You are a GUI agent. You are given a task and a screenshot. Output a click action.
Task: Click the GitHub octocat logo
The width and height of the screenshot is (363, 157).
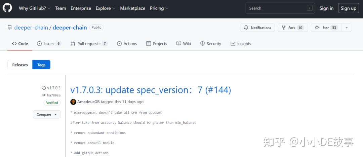click(7, 8)
